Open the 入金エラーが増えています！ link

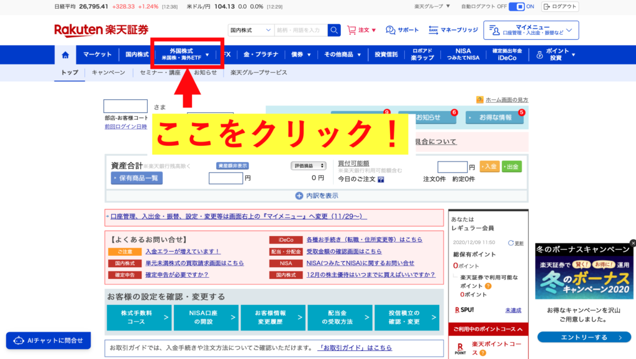(x=183, y=252)
